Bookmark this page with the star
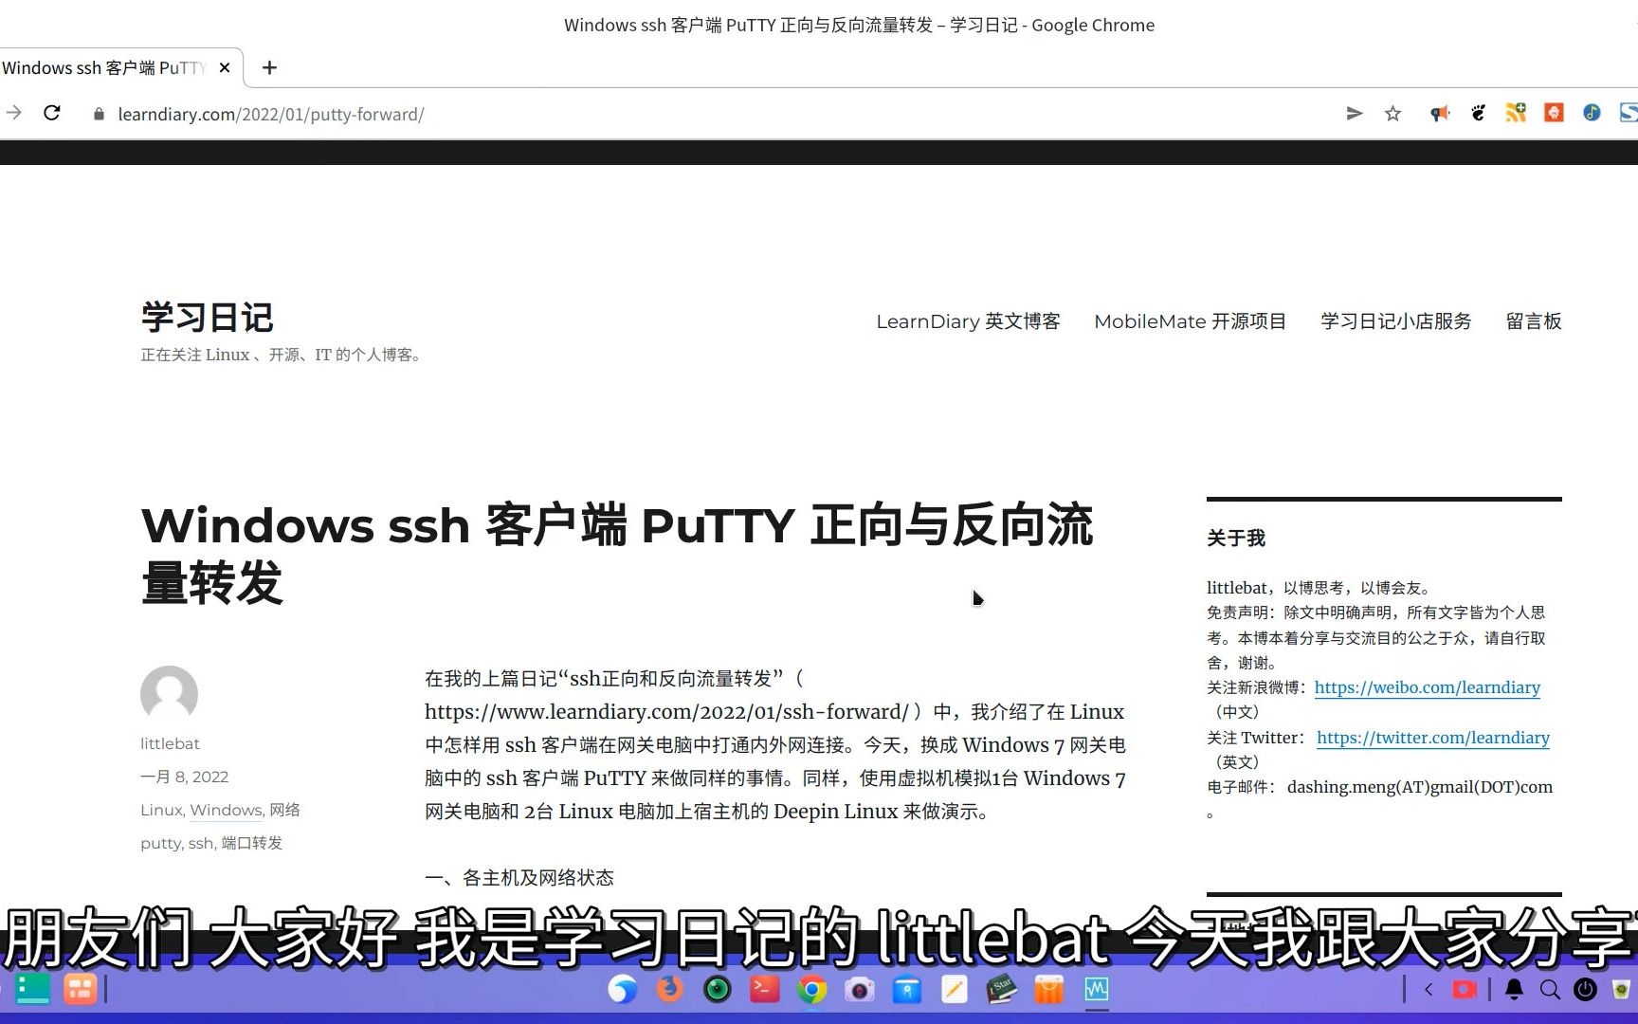Image resolution: width=1638 pixels, height=1024 pixels. pos(1392,114)
